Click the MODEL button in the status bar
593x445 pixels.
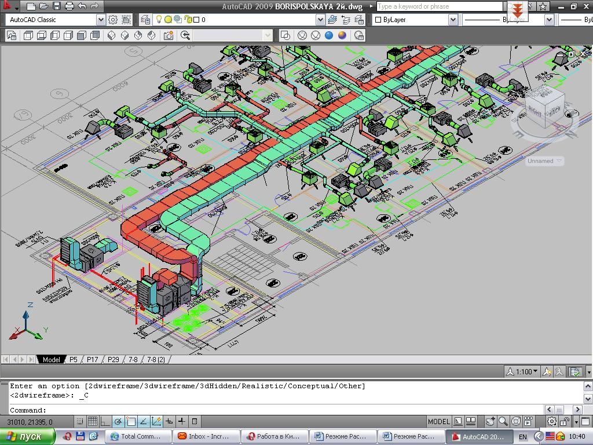pos(438,421)
